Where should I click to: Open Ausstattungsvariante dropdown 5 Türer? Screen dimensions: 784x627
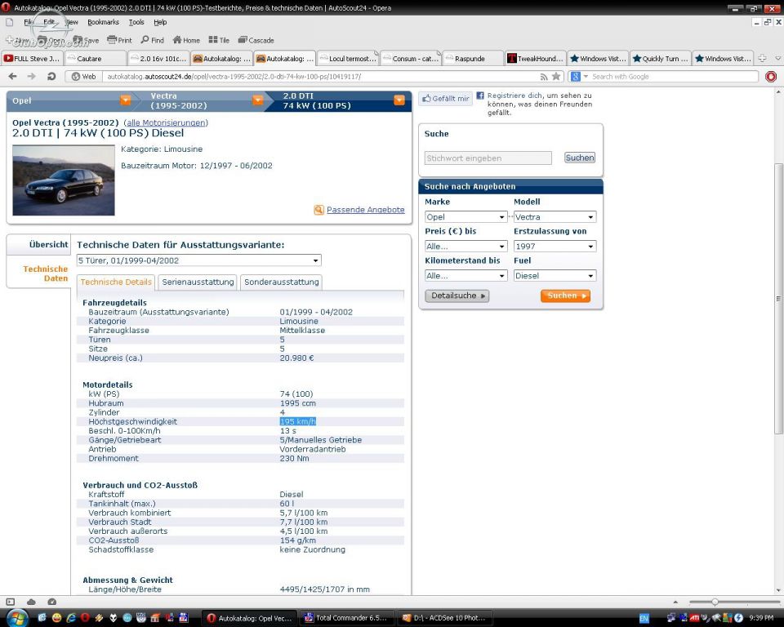(199, 260)
